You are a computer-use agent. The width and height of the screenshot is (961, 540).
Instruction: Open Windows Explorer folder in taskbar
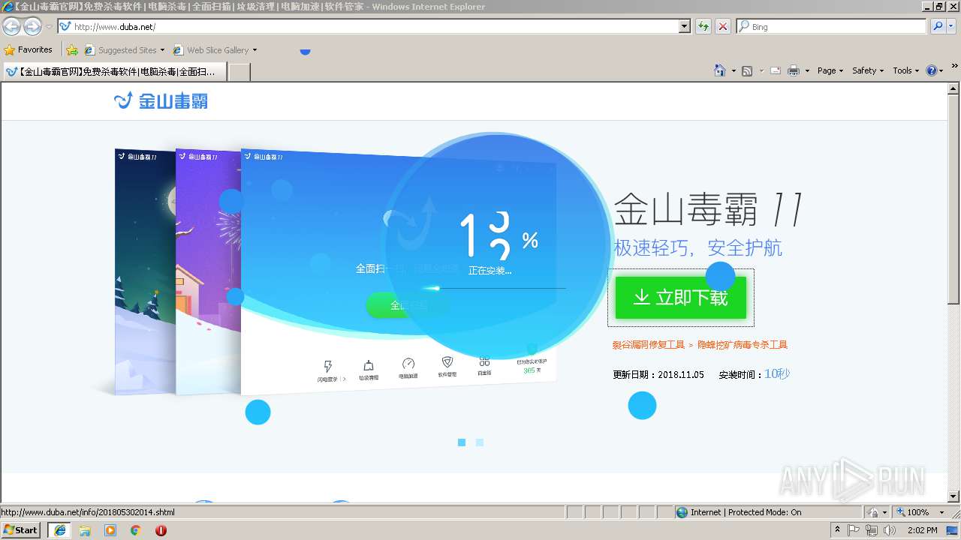(x=85, y=530)
